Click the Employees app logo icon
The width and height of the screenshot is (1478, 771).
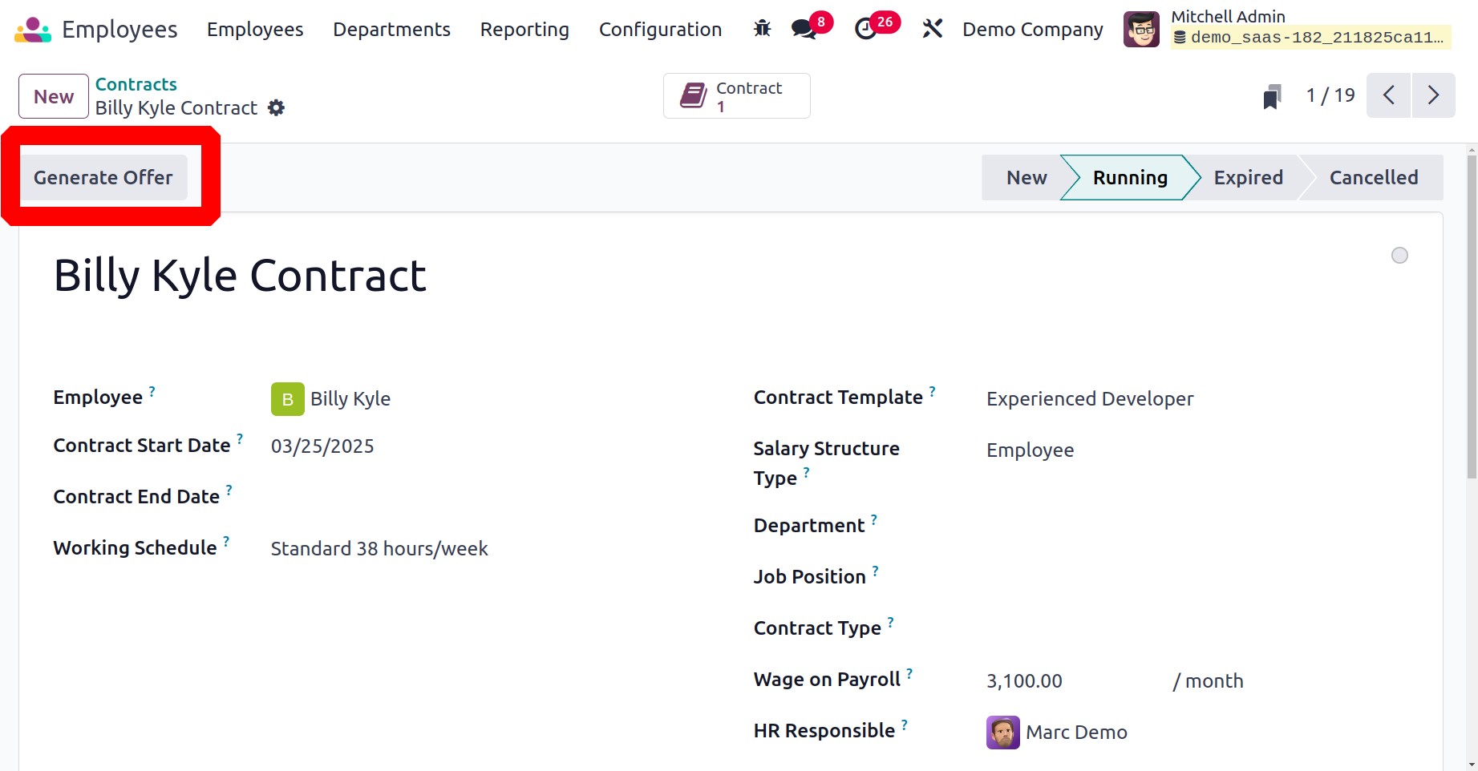(x=33, y=30)
